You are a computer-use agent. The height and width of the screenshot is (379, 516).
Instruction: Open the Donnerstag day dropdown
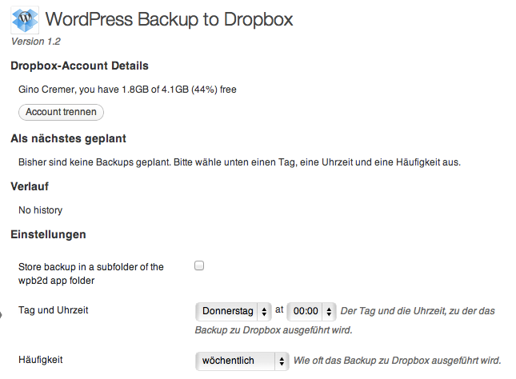(x=234, y=311)
